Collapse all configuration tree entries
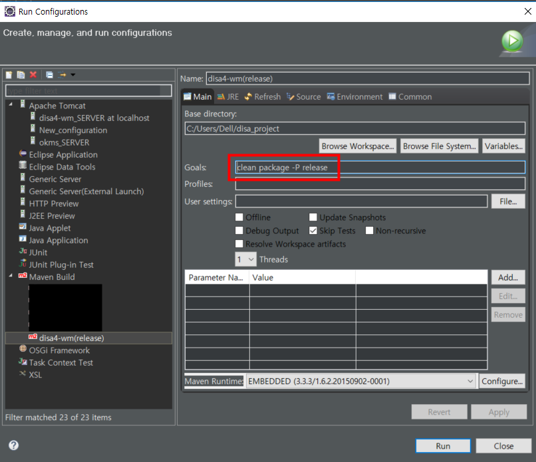The width and height of the screenshot is (536, 462). [x=49, y=74]
